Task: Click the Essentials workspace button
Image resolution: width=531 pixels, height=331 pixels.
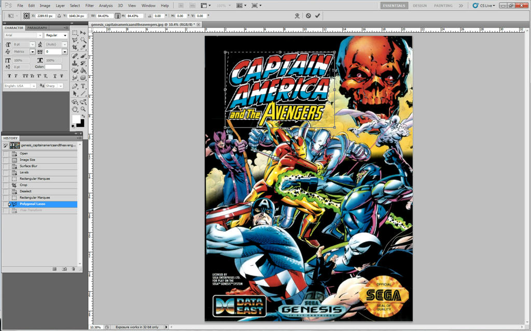Action: [394, 6]
